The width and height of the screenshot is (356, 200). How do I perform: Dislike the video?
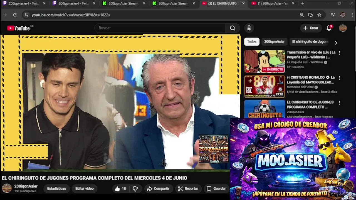coord(135,189)
